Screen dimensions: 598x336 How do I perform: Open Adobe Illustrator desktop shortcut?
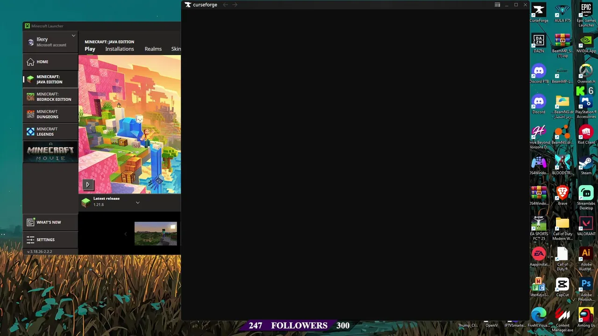point(586,259)
